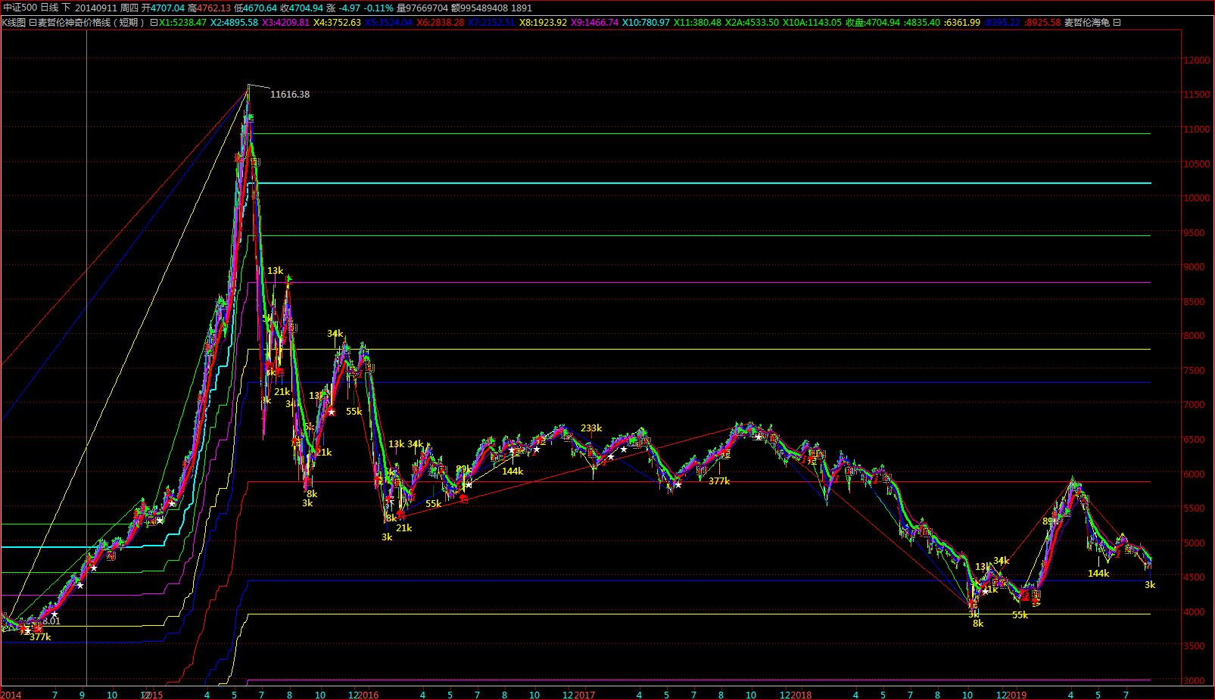Screen dimensions: 1215x700
Task: Click the date 20140911 in header
Action: click(x=95, y=8)
